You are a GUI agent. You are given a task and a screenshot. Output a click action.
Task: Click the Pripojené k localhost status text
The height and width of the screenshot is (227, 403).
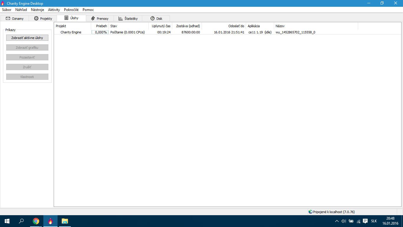(334, 212)
